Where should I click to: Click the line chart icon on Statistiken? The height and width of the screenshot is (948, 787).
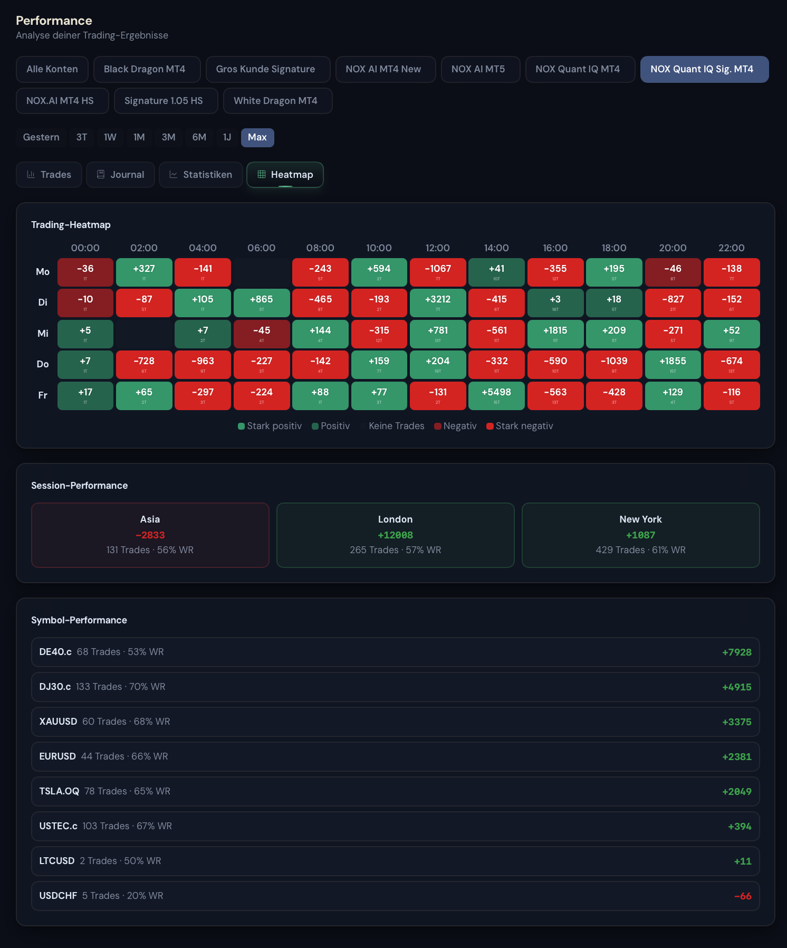coord(174,174)
